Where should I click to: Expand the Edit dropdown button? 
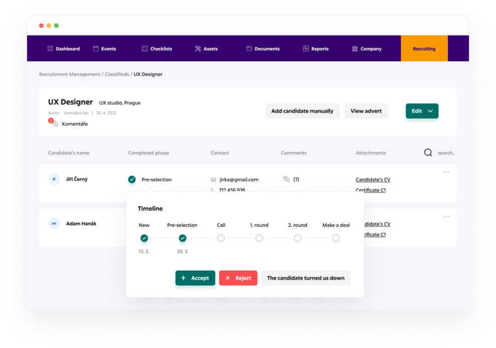tap(422, 111)
